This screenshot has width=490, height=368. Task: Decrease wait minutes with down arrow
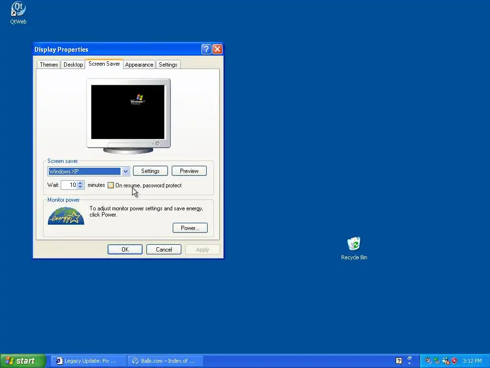[x=80, y=187]
